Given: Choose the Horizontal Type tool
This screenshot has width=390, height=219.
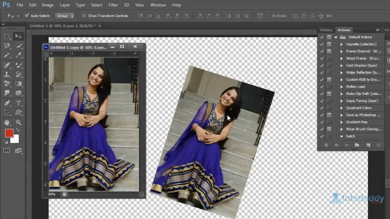Looking at the screenshot, I should [x=19, y=103].
